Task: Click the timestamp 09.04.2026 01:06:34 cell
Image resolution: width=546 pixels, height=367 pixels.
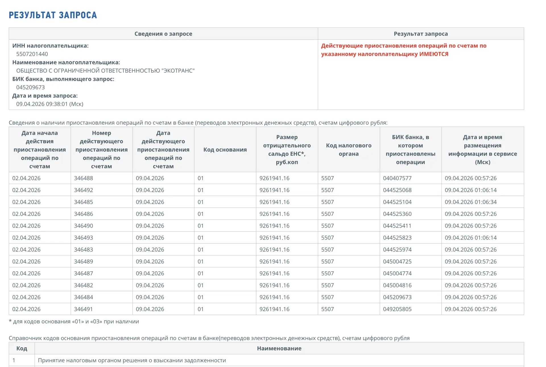Action: tap(471, 202)
